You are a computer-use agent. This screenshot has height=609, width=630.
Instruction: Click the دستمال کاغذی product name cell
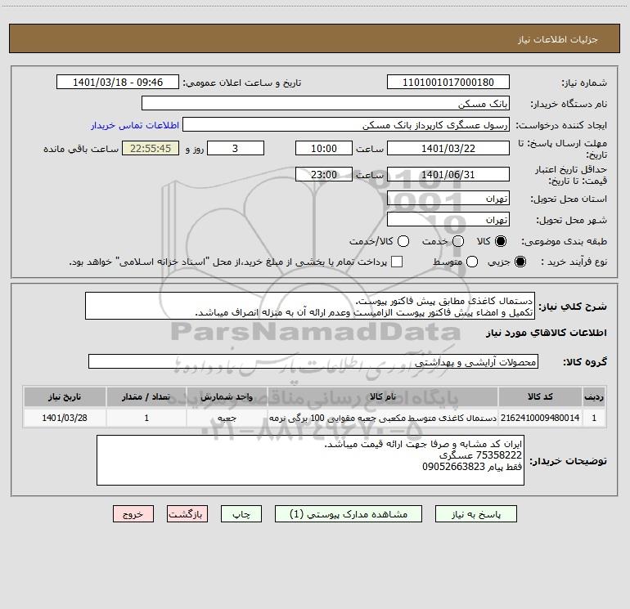pyautogui.click(x=383, y=418)
